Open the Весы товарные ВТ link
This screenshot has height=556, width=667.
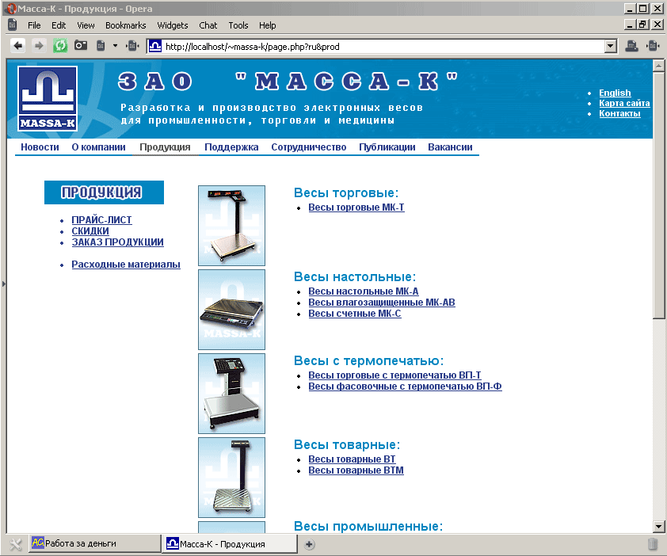[x=352, y=459]
